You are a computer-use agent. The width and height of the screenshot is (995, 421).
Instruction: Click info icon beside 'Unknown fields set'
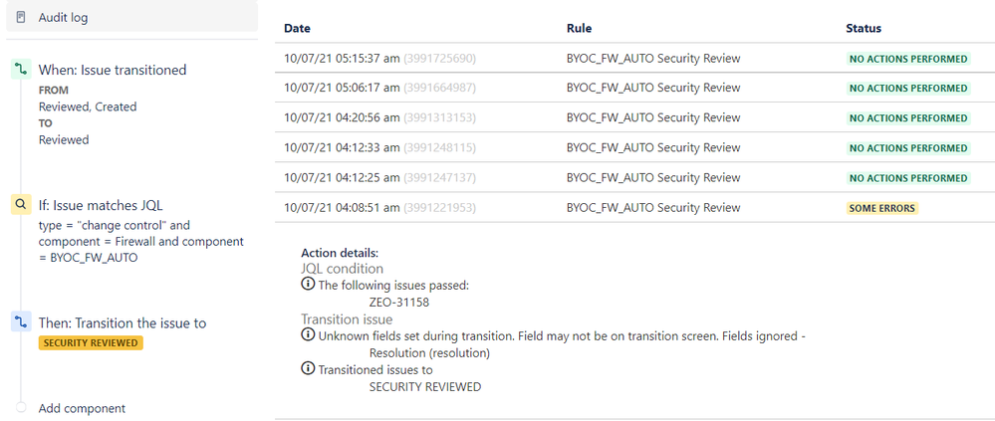click(308, 335)
